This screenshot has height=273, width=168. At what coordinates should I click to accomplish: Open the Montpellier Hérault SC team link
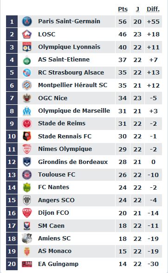click(x=73, y=85)
